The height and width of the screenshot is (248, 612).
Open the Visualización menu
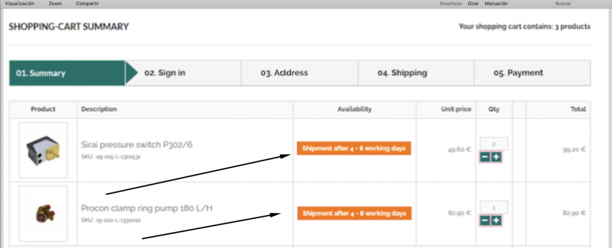(19, 4)
